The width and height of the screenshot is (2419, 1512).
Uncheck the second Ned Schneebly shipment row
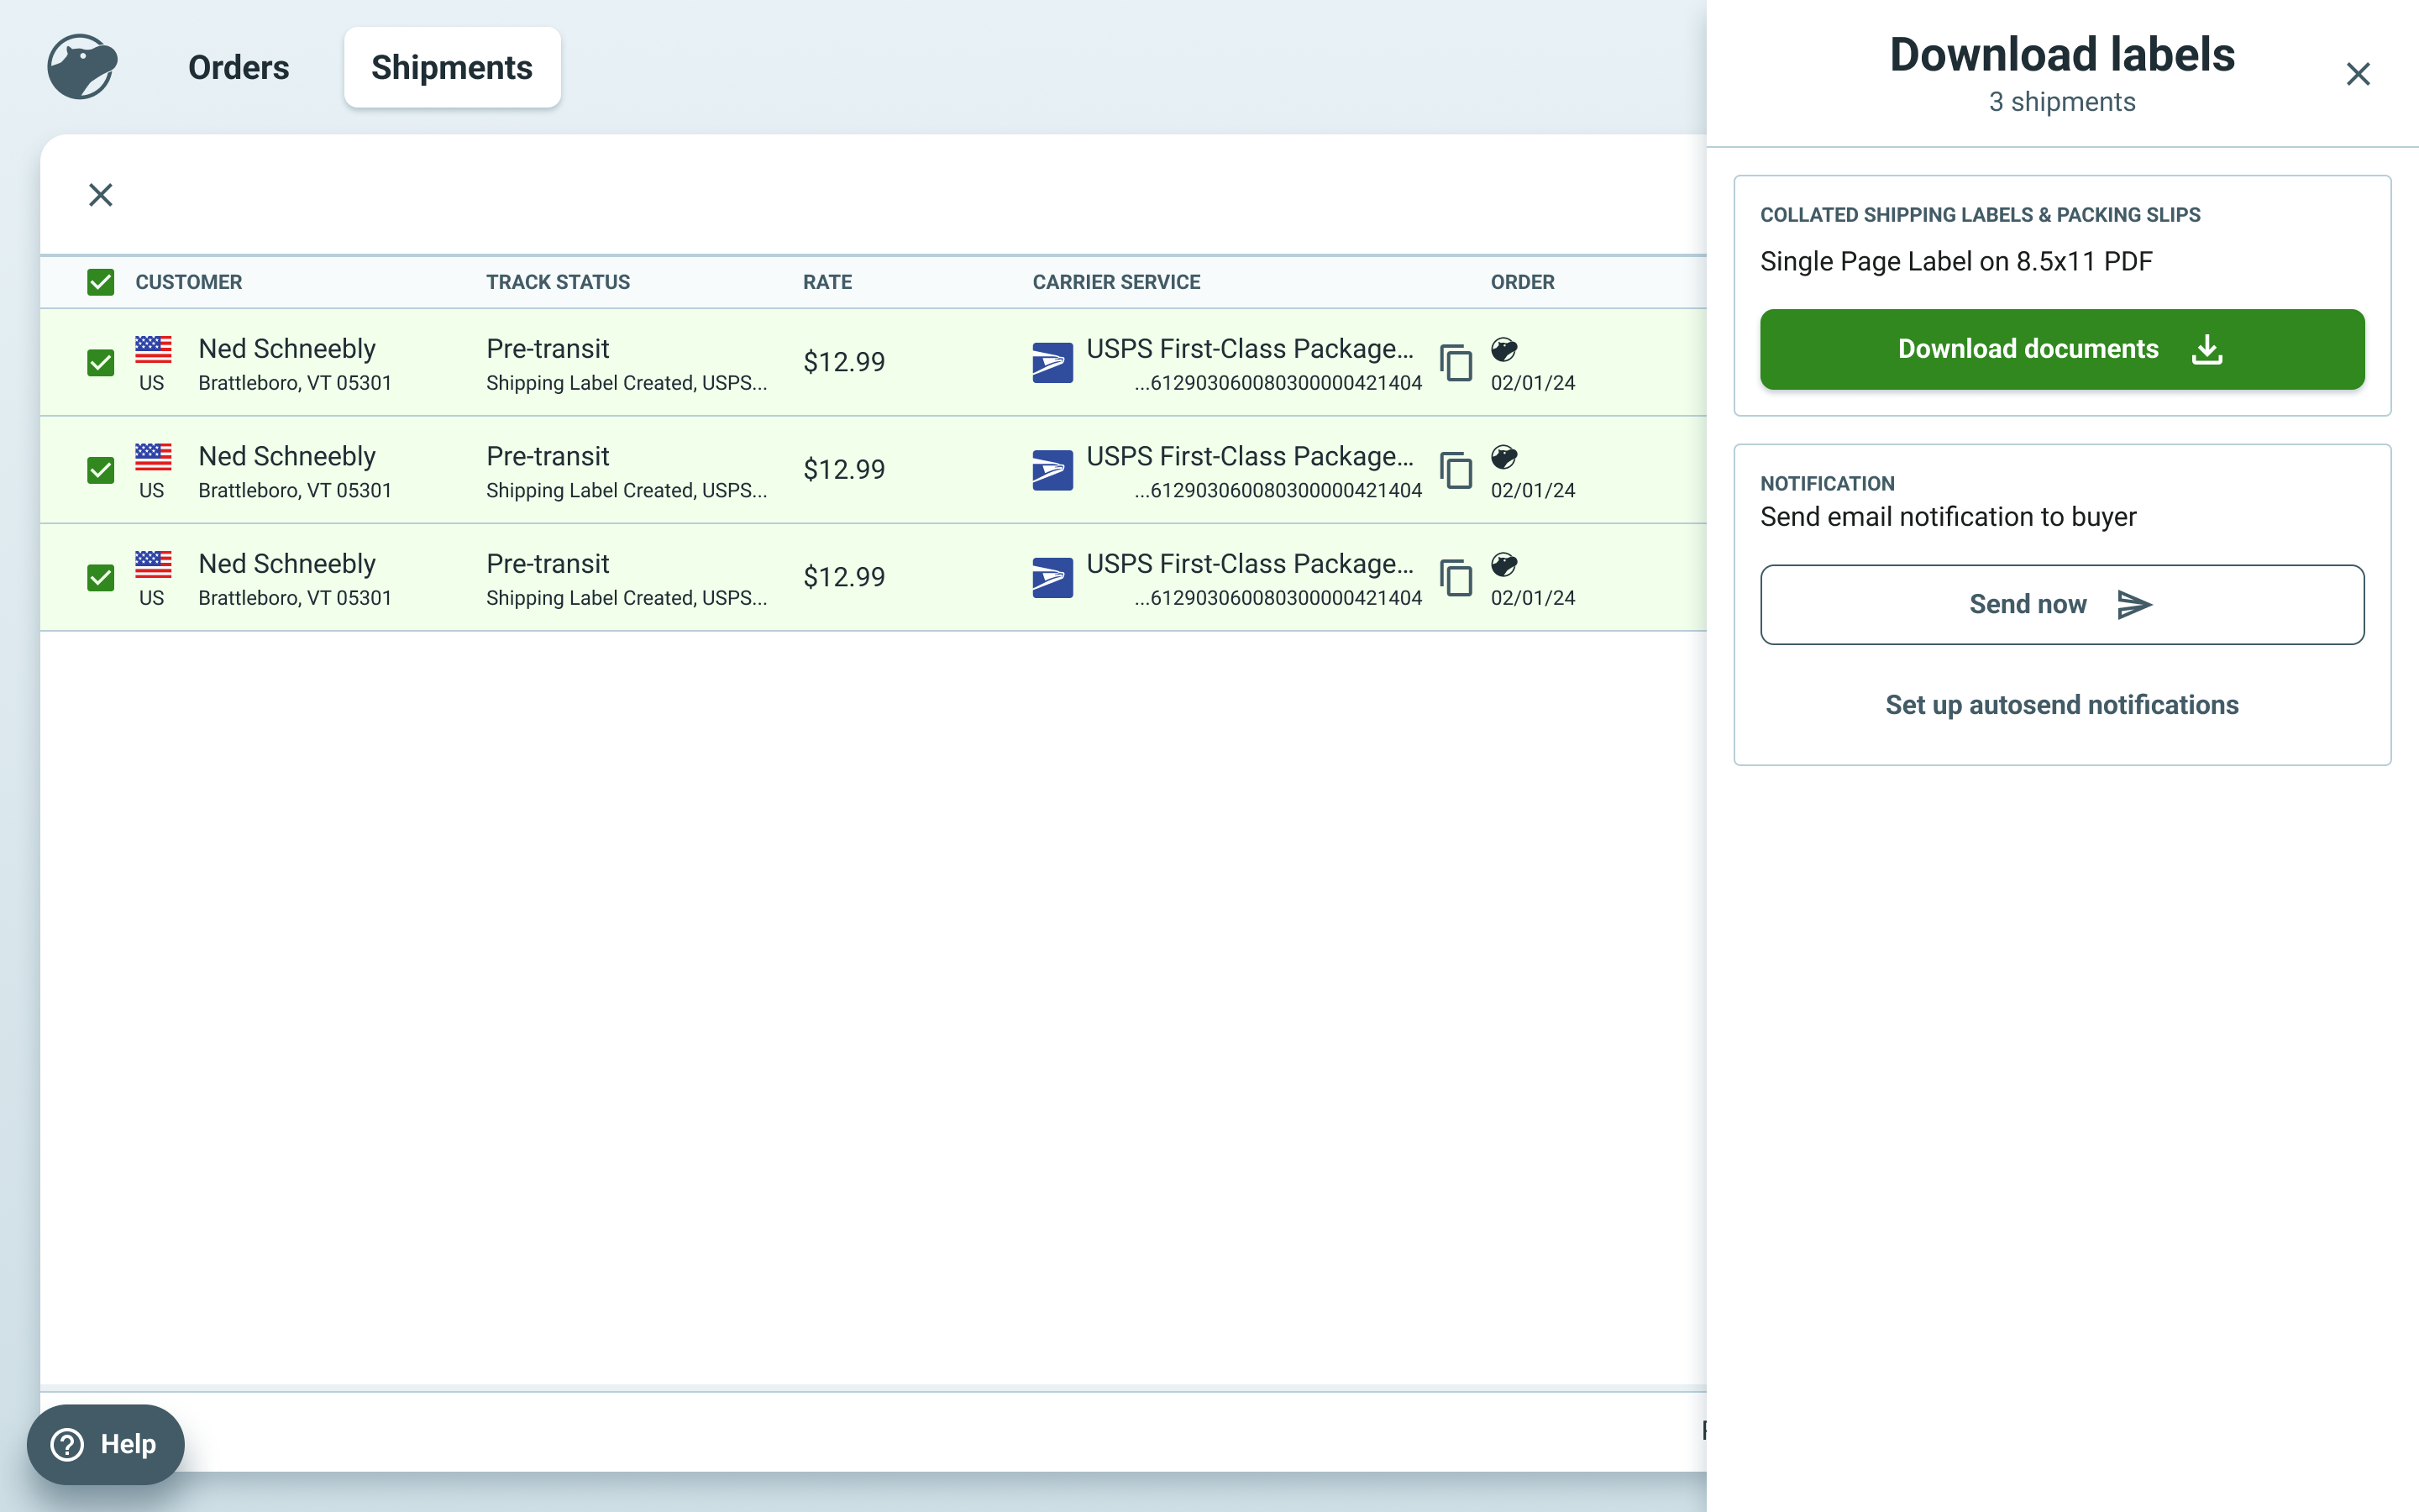(100, 469)
